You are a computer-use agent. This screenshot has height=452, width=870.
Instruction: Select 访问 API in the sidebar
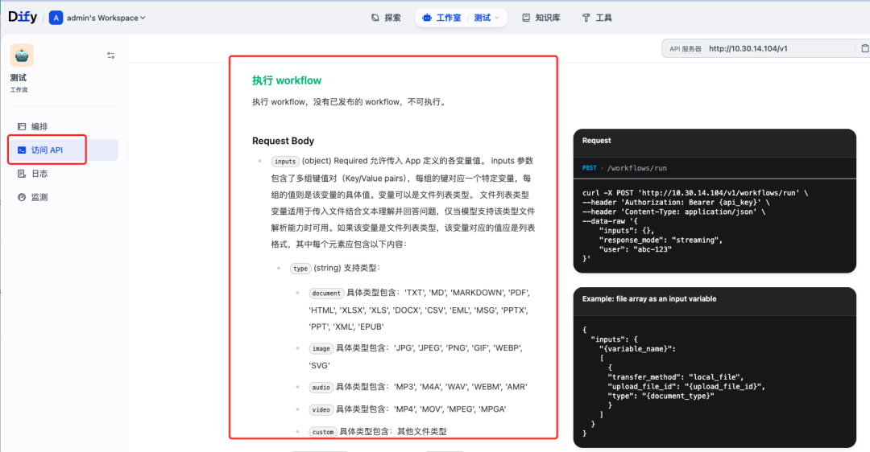pos(63,150)
